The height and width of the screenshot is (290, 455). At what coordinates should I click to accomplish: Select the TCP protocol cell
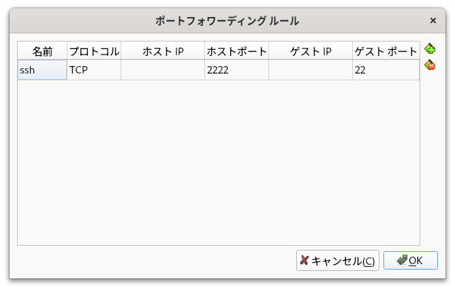coord(94,70)
